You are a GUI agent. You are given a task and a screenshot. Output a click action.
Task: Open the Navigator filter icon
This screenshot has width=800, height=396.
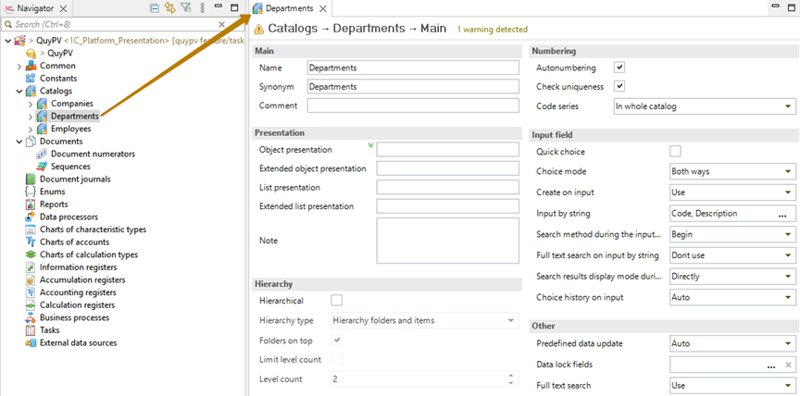[x=185, y=7]
